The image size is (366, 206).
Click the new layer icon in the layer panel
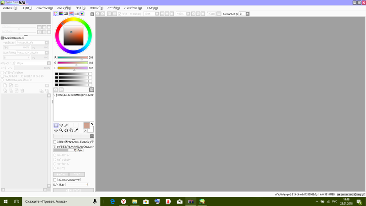point(5,86)
